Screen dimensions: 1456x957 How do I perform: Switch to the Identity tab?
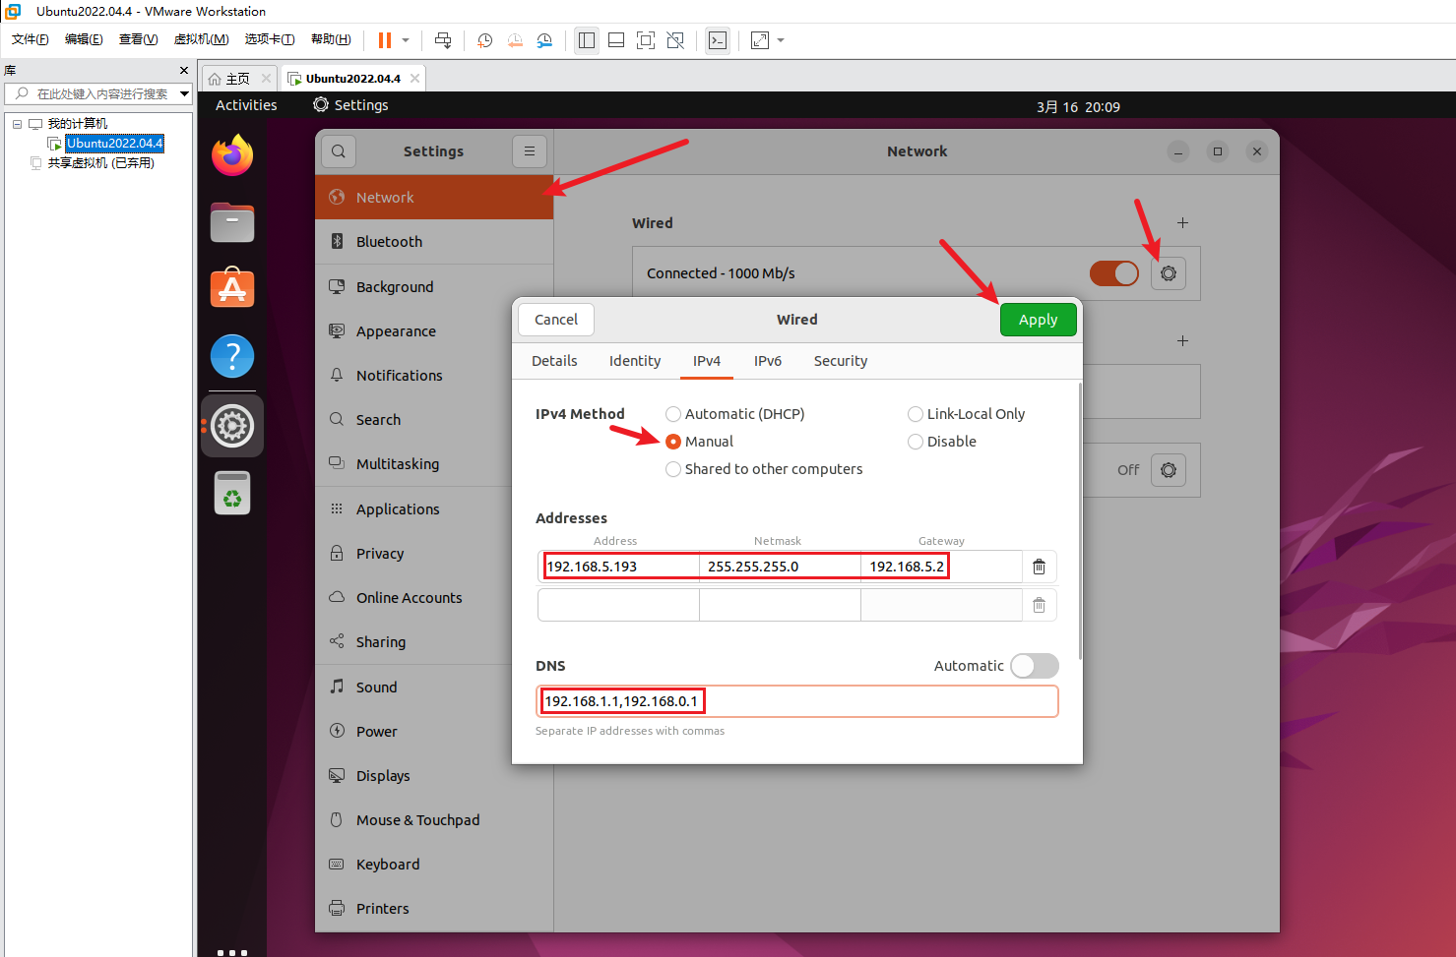(635, 361)
